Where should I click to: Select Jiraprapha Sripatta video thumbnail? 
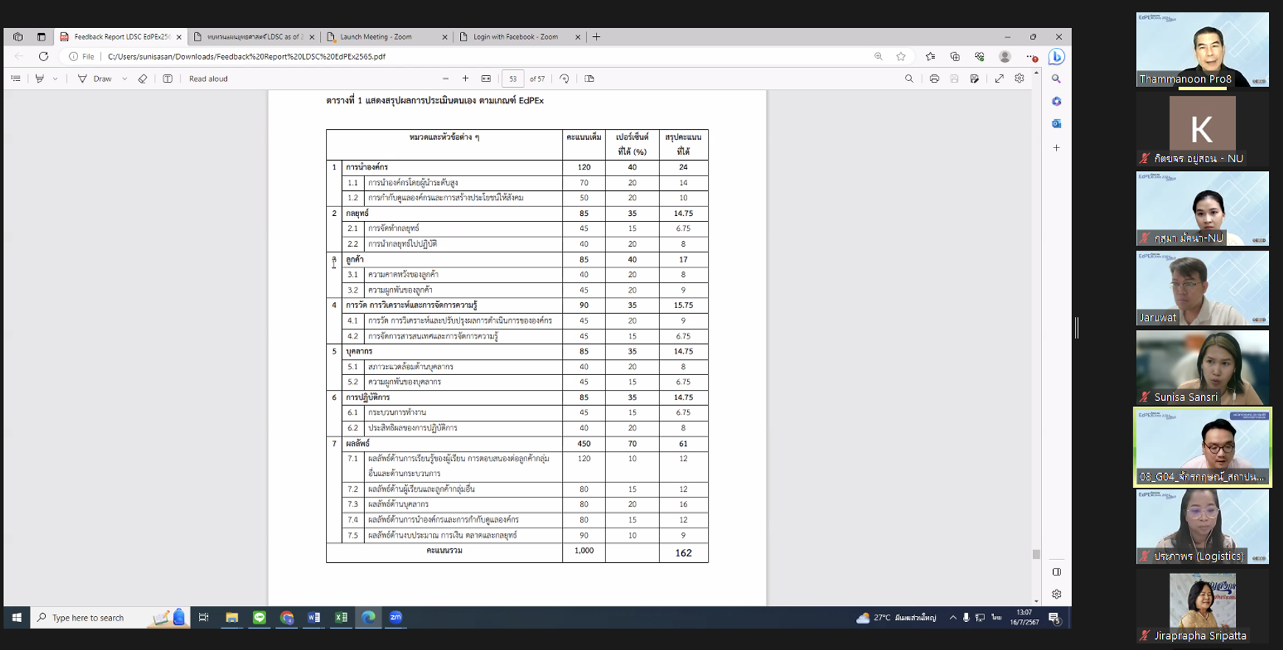[1203, 607]
